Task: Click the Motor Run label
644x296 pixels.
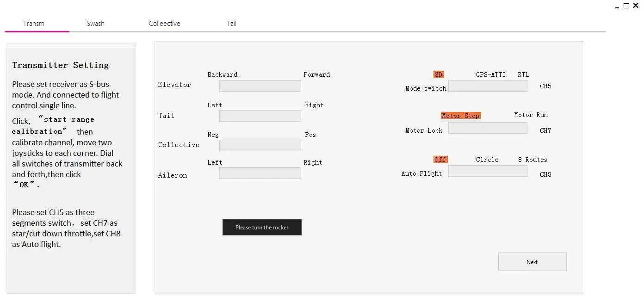Action: point(531,115)
